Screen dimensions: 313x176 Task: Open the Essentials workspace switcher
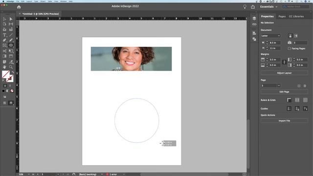click(x=268, y=7)
